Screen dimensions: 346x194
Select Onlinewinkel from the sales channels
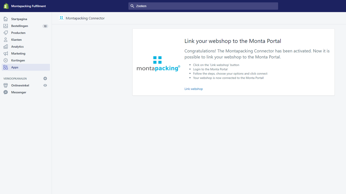pyautogui.click(x=20, y=85)
